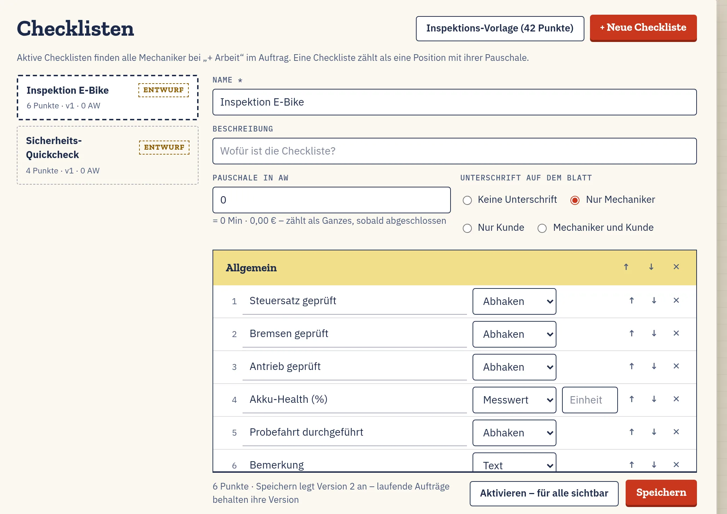727x514 pixels.
Task: Focus the 'Pauschale in AW' field
Action: click(x=331, y=200)
